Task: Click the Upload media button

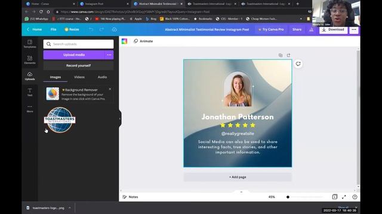Action: pyautogui.click(x=74, y=55)
